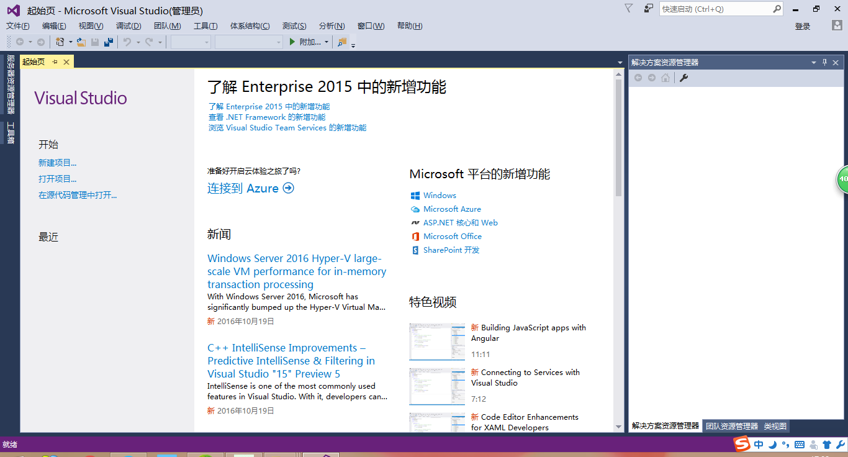Click the feedback icon beside quick launch
This screenshot has height=457, width=848.
[648, 9]
